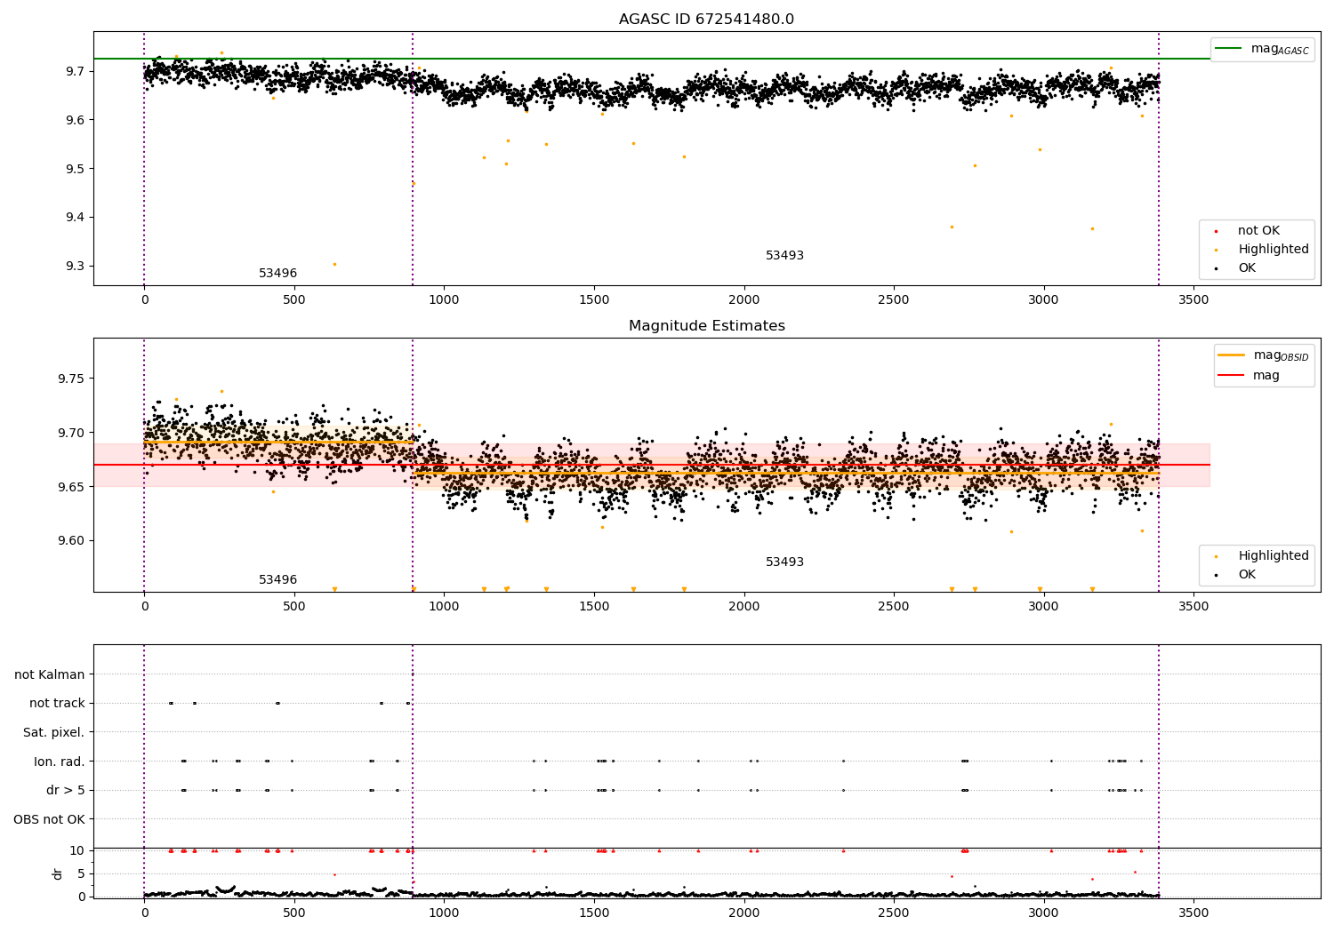Click the 9.7 y-tick in top plot

click(76, 71)
